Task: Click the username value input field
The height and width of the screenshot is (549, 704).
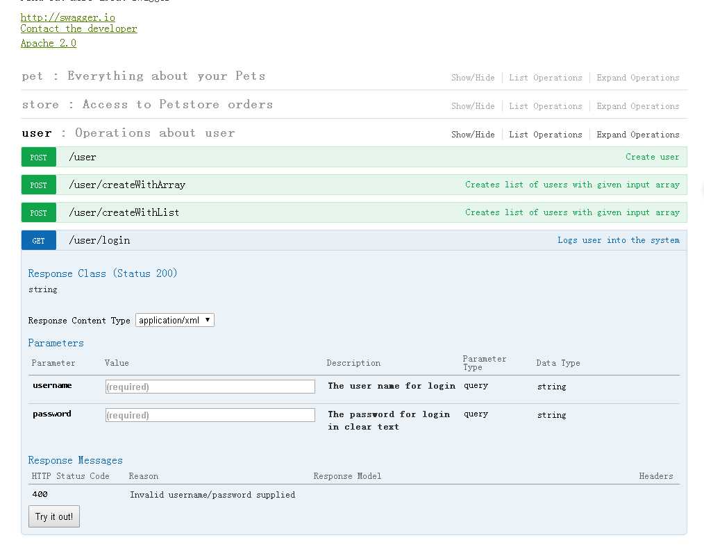Action: (210, 387)
